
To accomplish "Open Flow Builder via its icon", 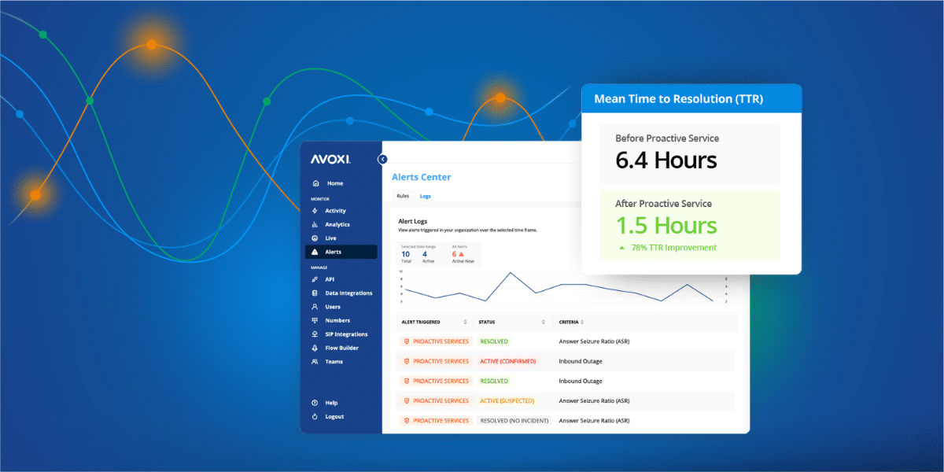I will coord(315,348).
